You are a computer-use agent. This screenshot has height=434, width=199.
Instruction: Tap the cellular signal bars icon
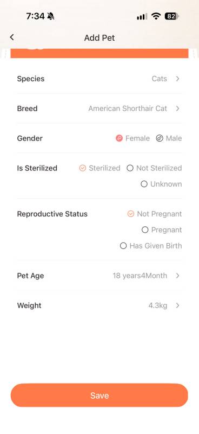pyautogui.click(x=142, y=17)
